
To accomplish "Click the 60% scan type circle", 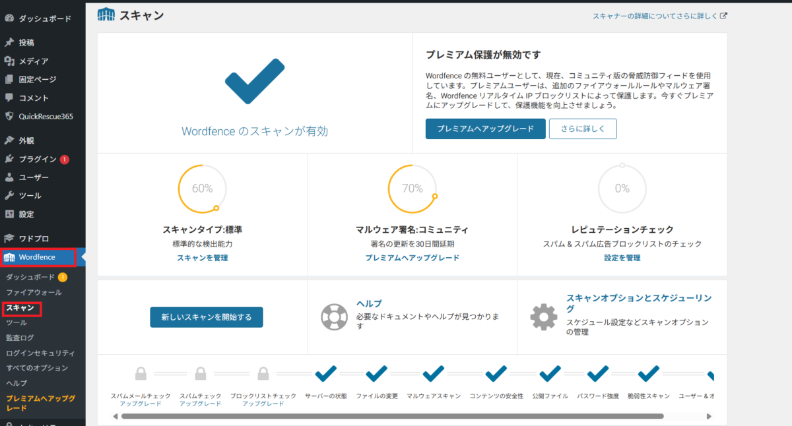I will [x=202, y=189].
